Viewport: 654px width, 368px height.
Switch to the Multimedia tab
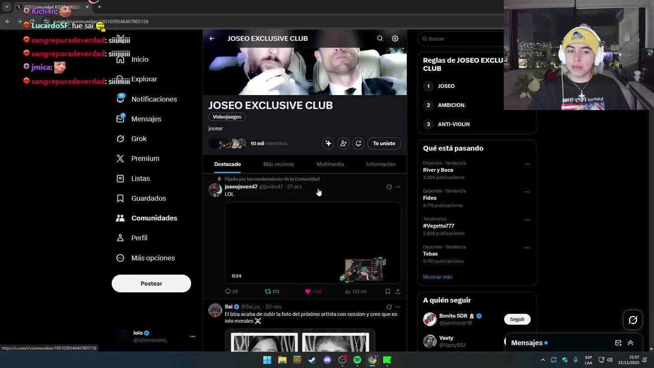pyautogui.click(x=330, y=164)
